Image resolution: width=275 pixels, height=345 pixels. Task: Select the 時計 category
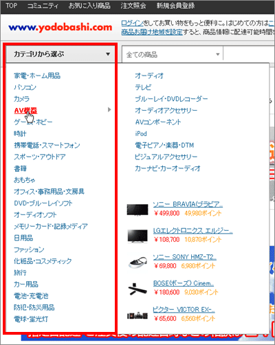point(20,133)
